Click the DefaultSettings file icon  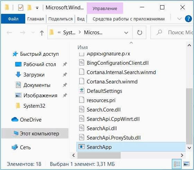(x=82, y=91)
